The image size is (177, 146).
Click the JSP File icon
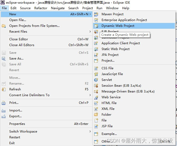(96, 126)
